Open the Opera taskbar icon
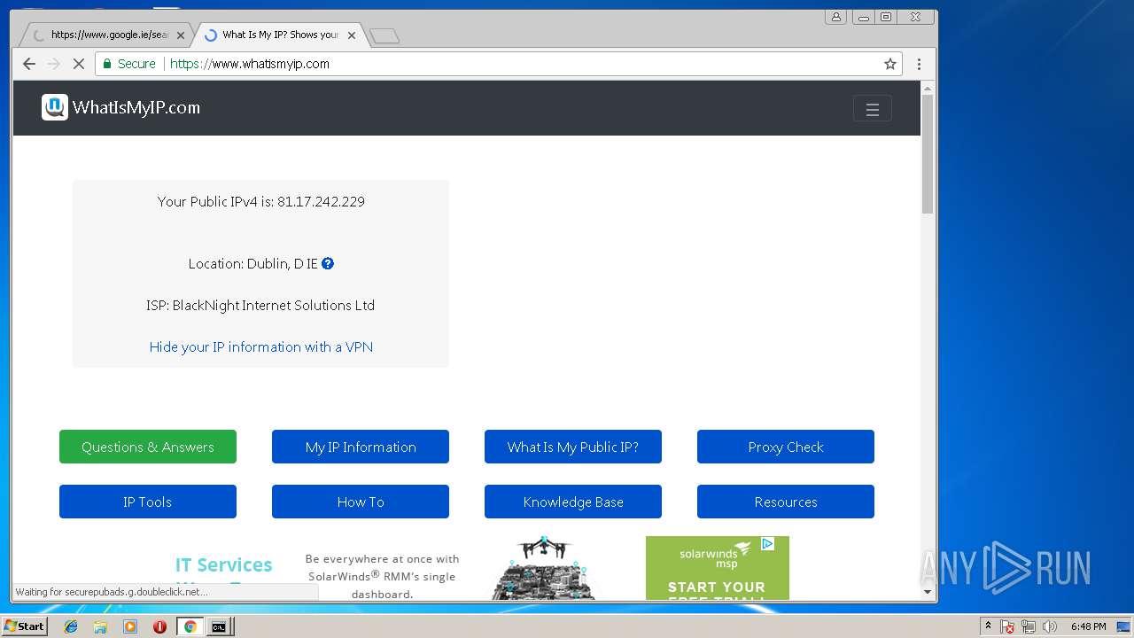 [159, 626]
